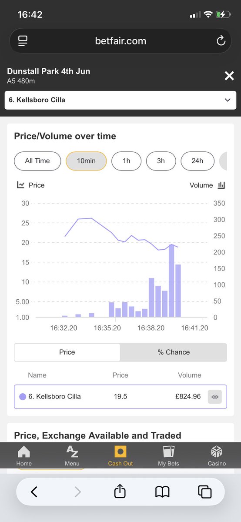
Task: Select the All Time range
Action: click(37, 161)
